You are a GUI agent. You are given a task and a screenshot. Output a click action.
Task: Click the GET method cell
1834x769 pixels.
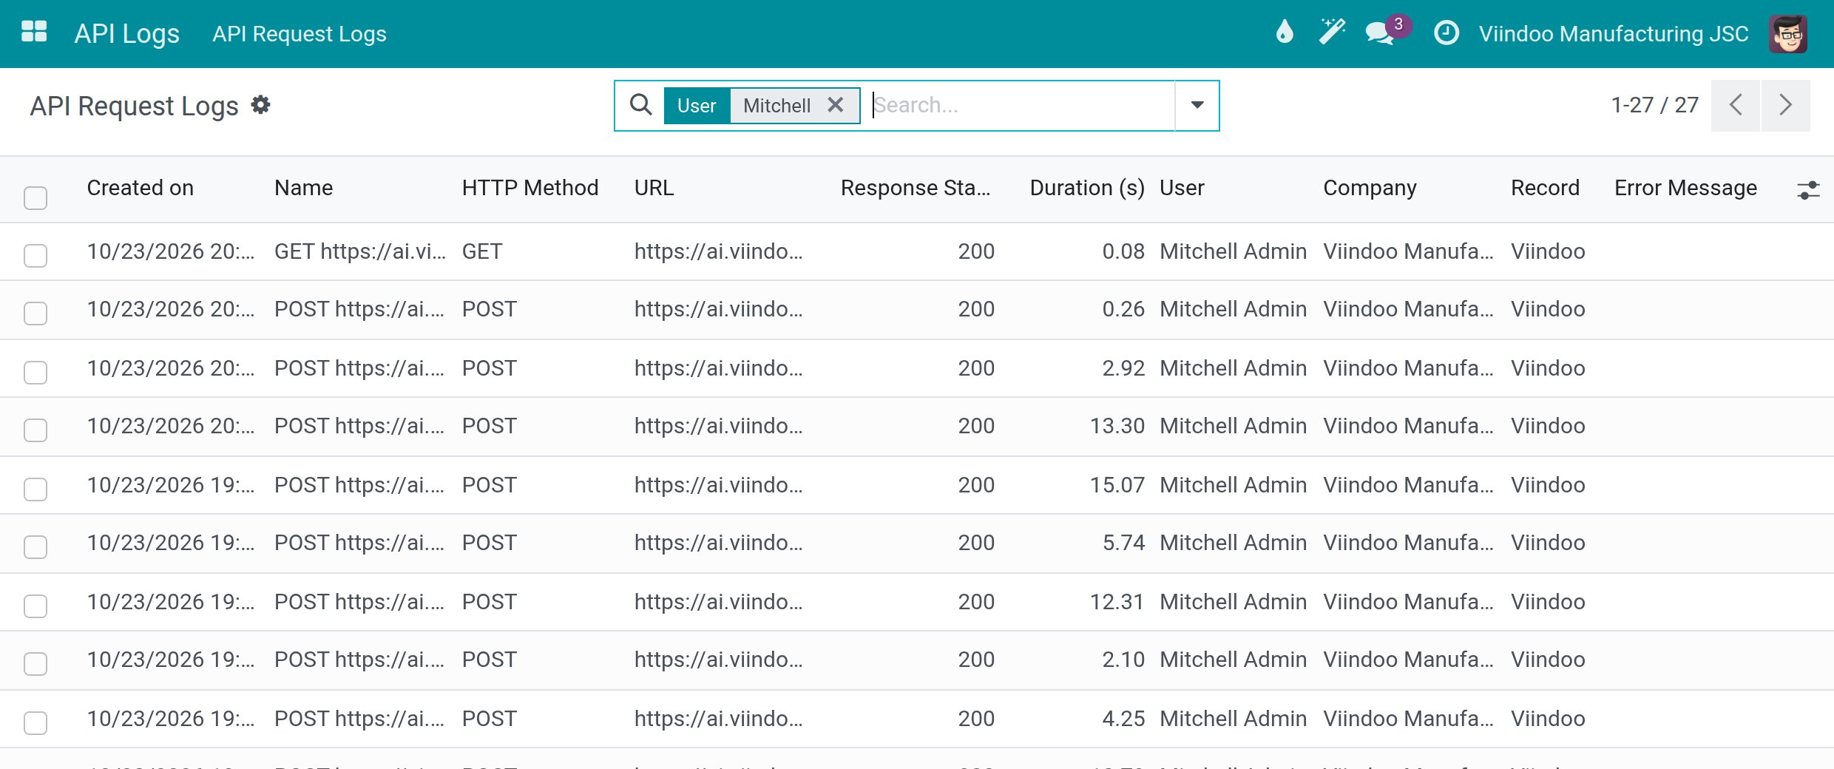tap(482, 251)
